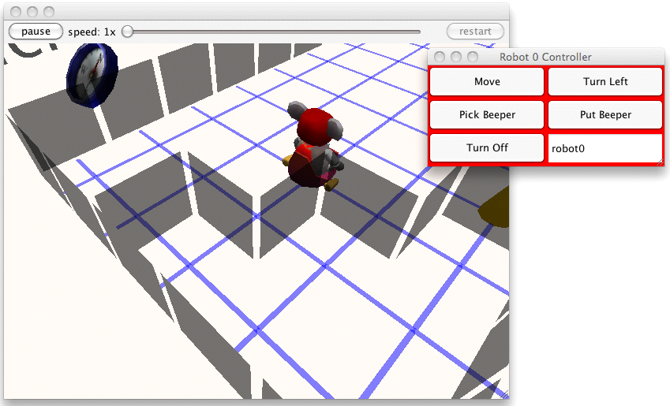The height and width of the screenshot is (406, 670).
Task: Focus the robot0 text field
Action: (605, 148)
